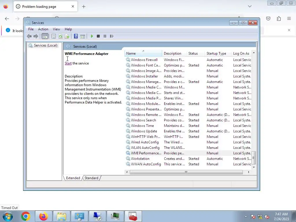The image size is (296, 222).
Task: Select the WLAN AutoConfig service row
Action: 188,148
